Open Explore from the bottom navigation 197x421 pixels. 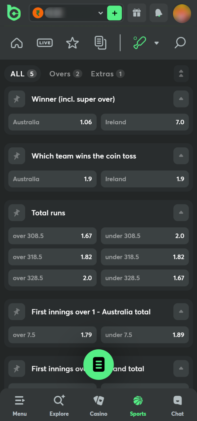pyautogui.click(x=59, y=405)
